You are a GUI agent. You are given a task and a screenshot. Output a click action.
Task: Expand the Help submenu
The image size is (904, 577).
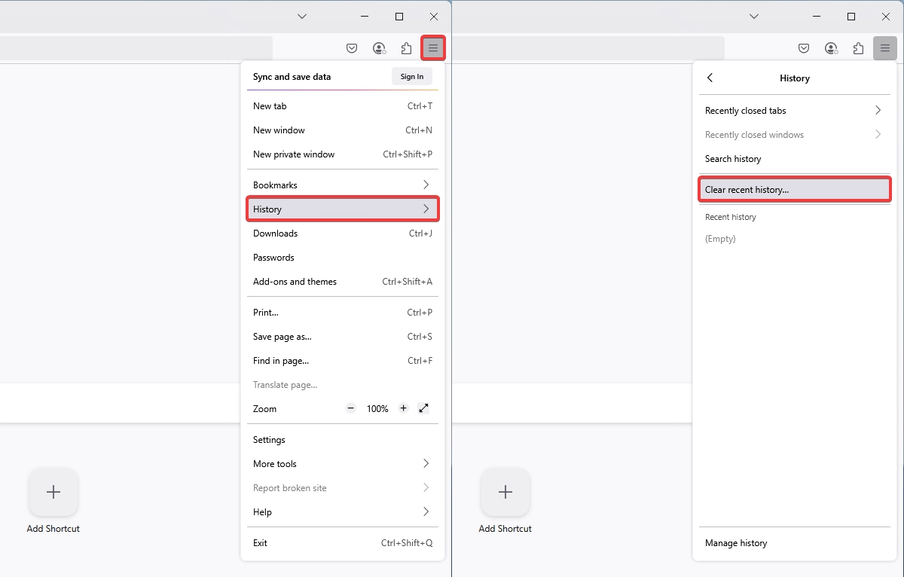coord(343,511)
